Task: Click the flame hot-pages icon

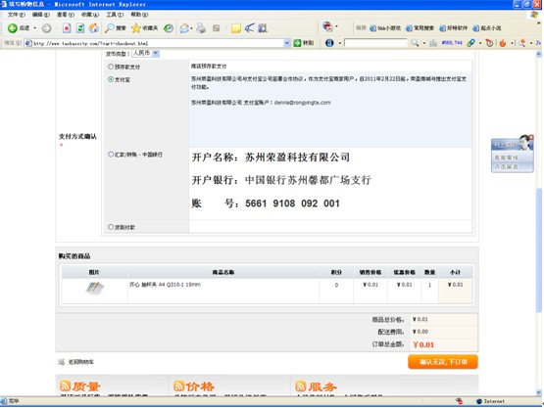Action: (503, 43)
